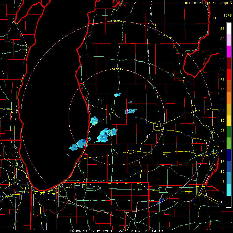
Task: Click the 50 NMI range ring label
Action: coord(116,69)
